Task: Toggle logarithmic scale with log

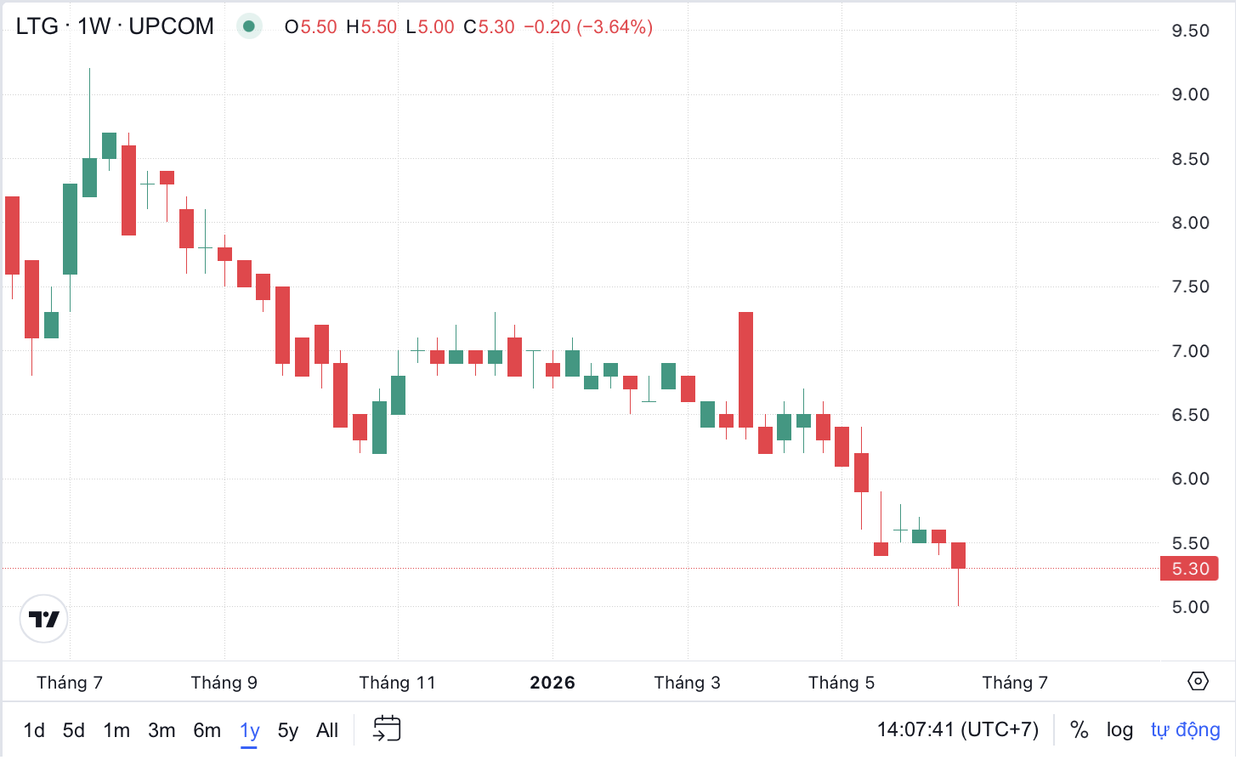Action: (x=1119, y=729)
